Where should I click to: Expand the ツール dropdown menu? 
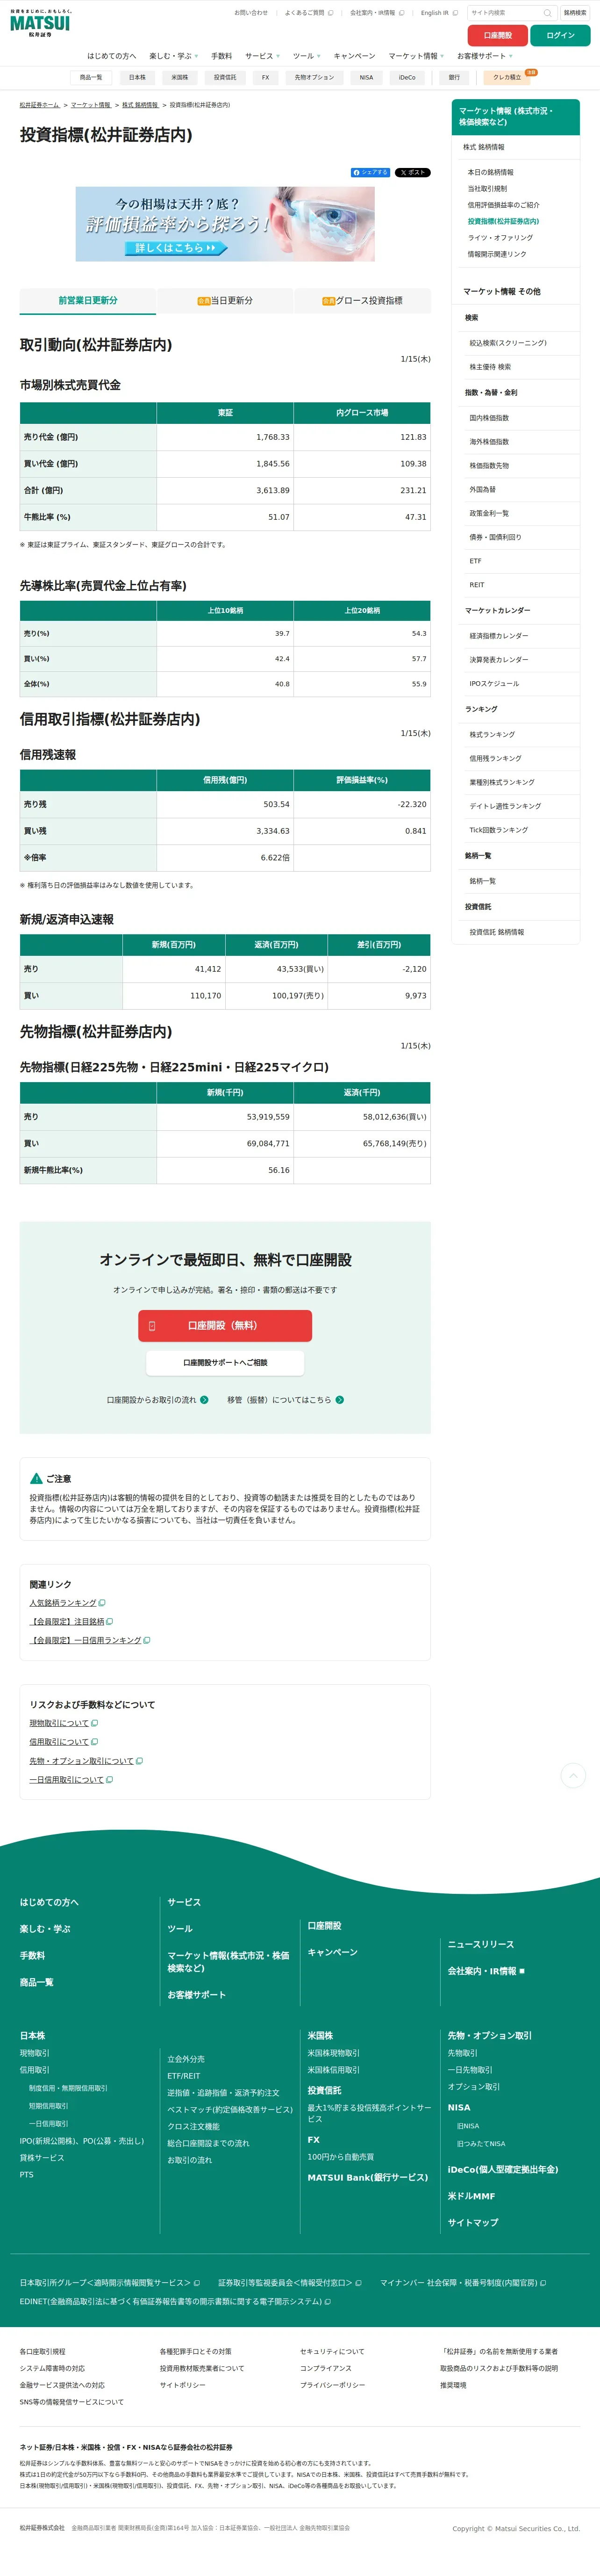pyautogui.click(x=307, y=56)
